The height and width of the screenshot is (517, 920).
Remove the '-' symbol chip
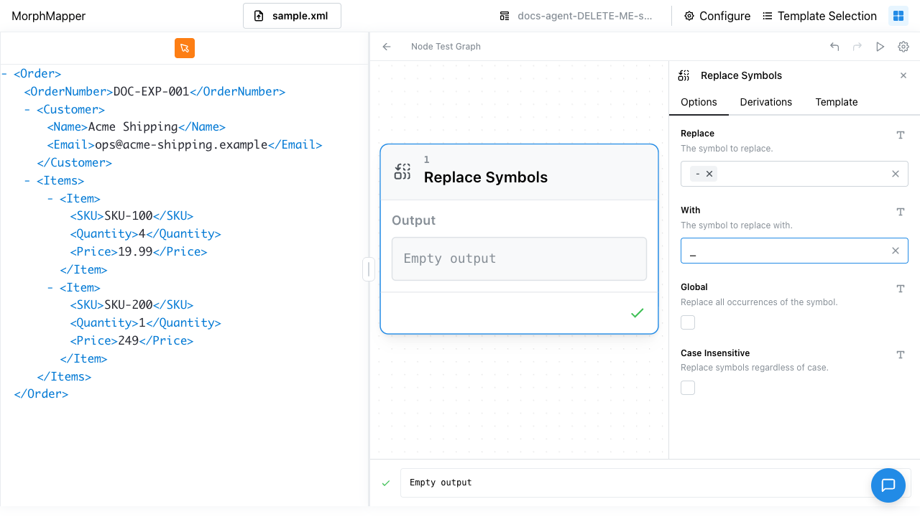pos(709,174)
